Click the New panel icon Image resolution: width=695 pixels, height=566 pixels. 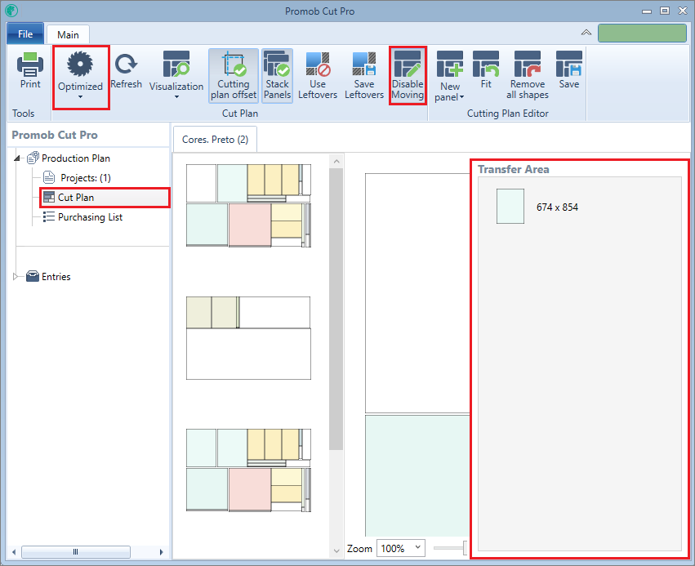[x=450, y=65]
